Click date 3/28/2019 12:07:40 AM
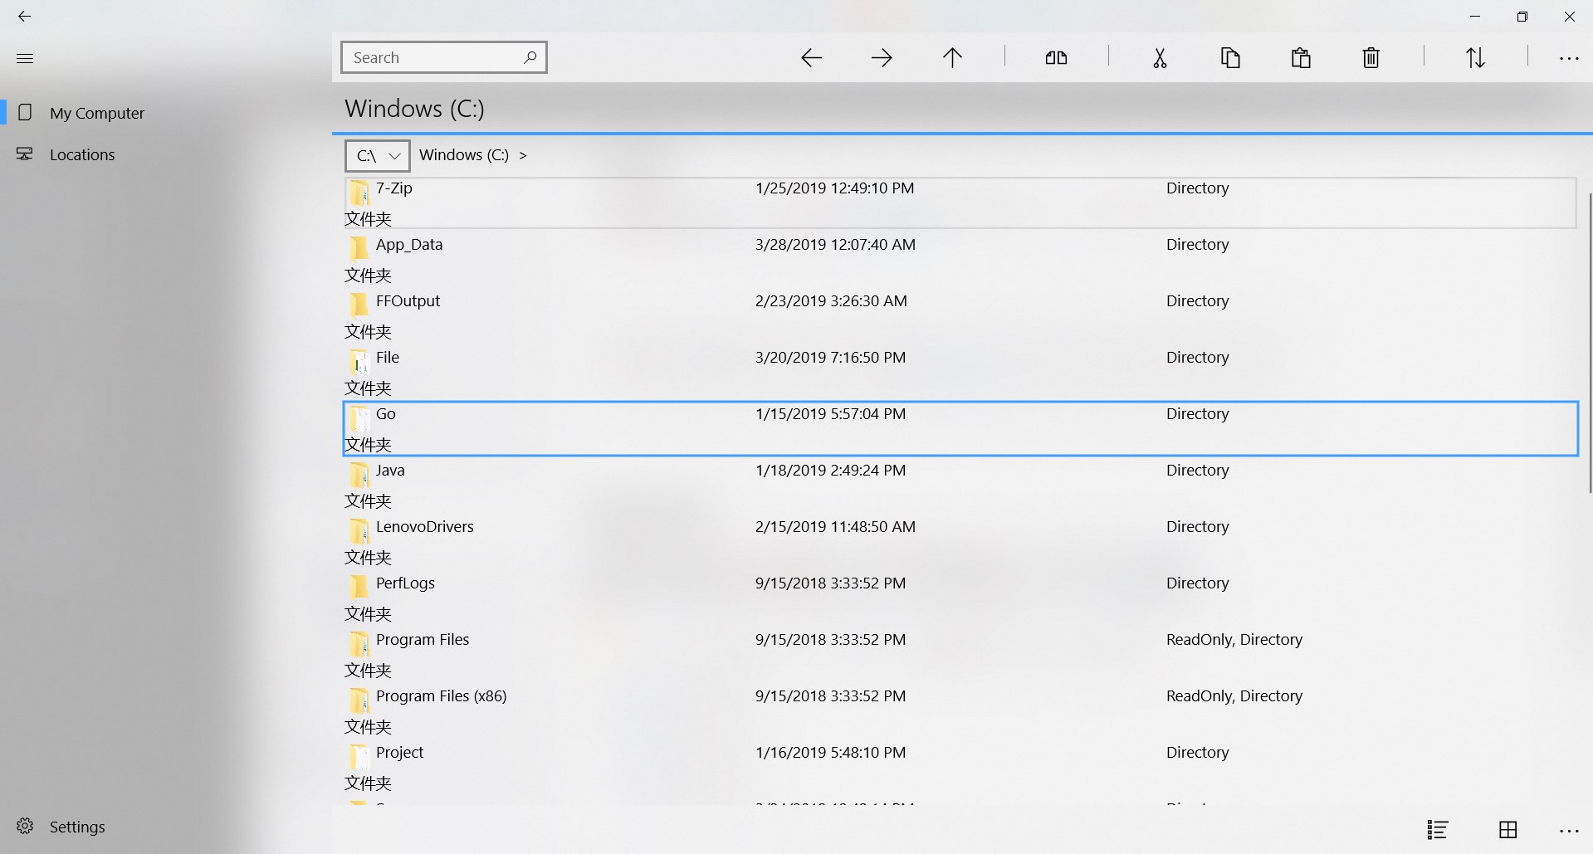The width and height of the screenshot is (1593, 854). pyautogui.click(x=835, y=244)
